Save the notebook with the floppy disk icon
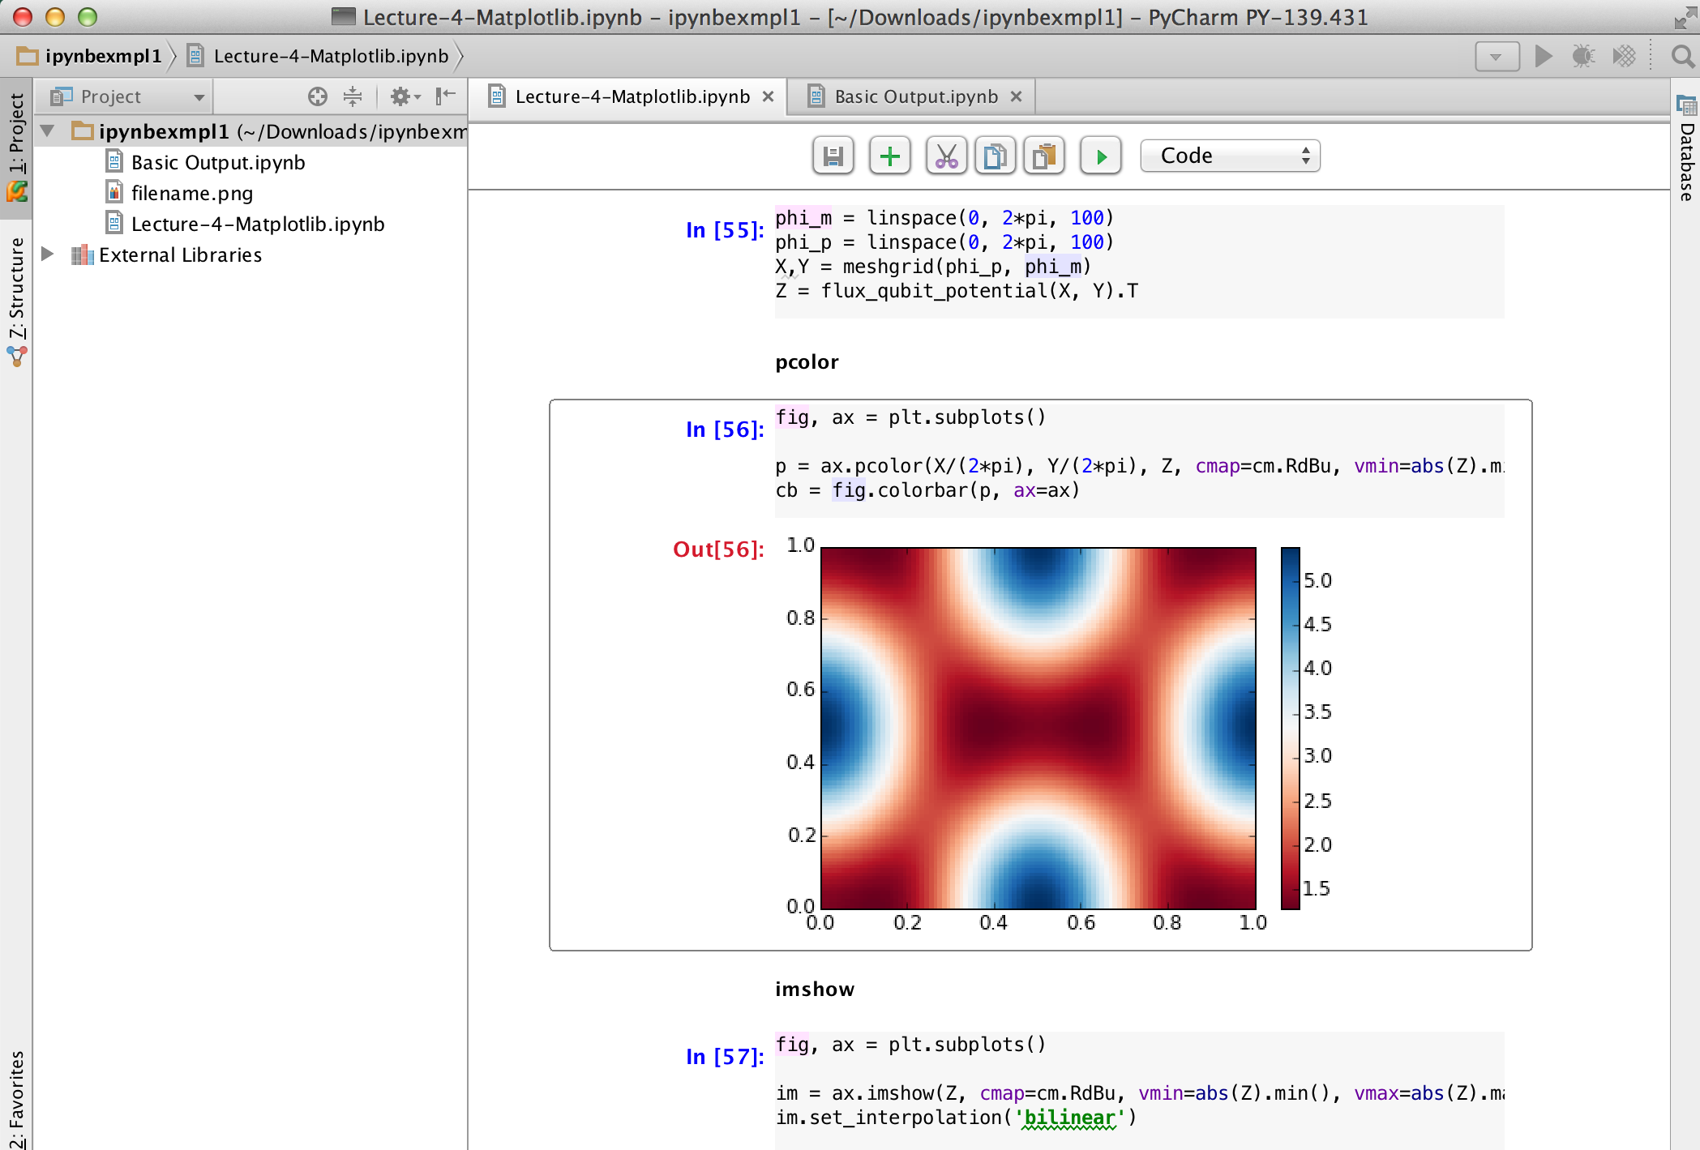1700x1150 pixels. (x=833, y=156)
